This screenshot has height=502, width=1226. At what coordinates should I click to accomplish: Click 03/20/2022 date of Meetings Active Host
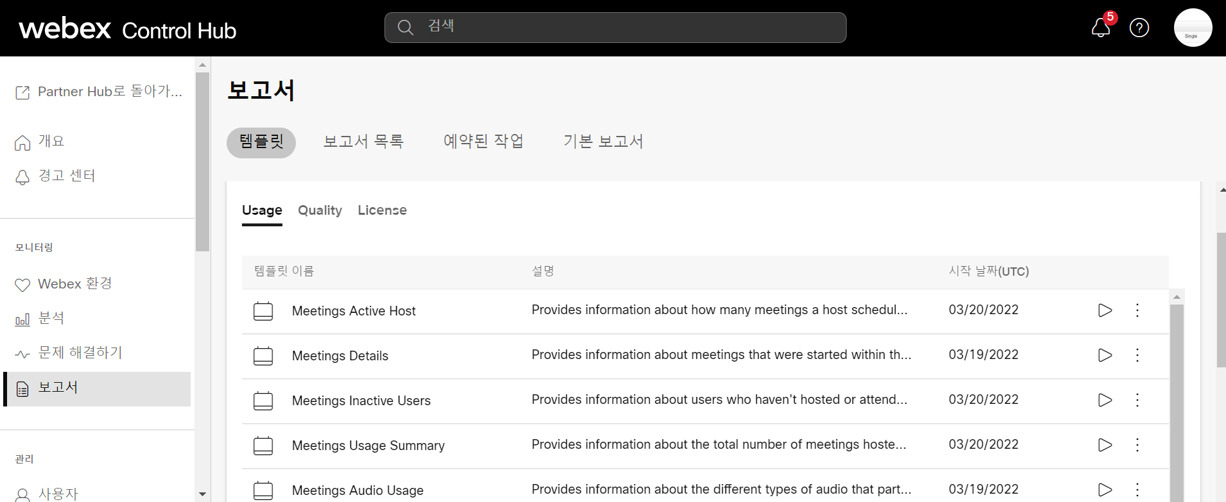pyautogui.click(x=983, y=310)
